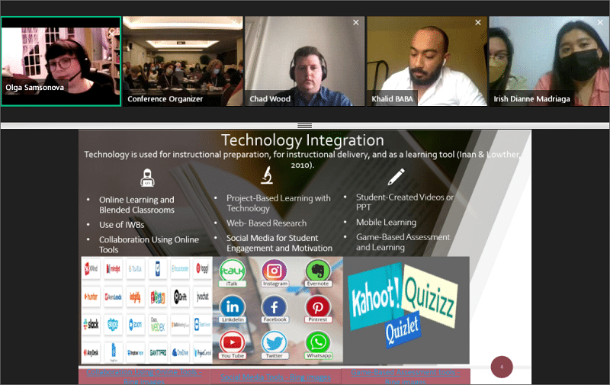610x385 pixels.
Task: Click the Online Learning and Blended Classrooms bullet
Action: coord(136,204)
